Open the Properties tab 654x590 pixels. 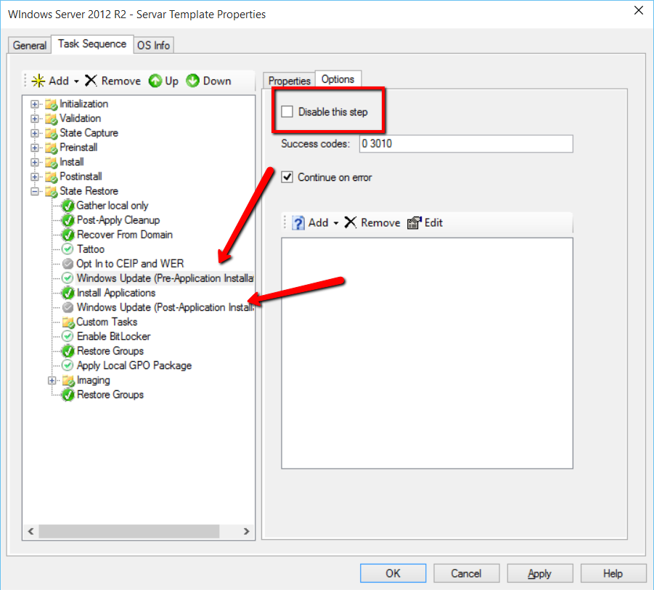[290, 81]
